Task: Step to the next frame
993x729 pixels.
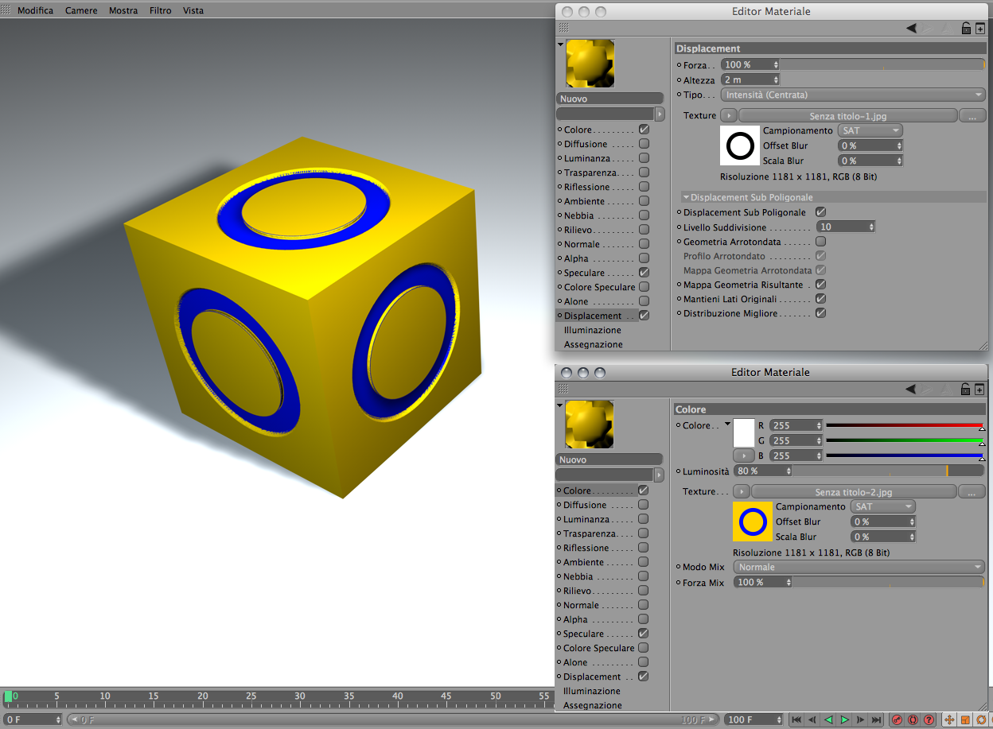Action: (861, 719)
